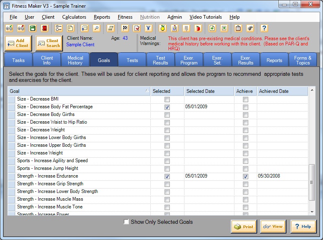
Task: Click the Print button
Action: pos(244,227)
